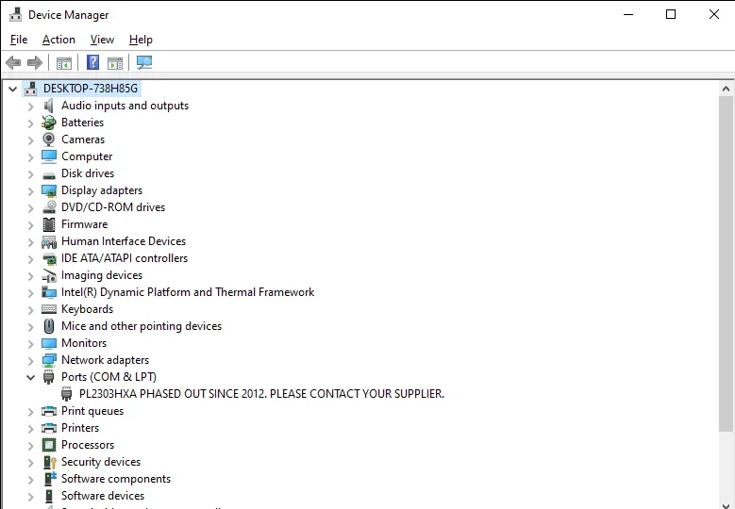Click the Back arrow toolbar icon
Image resolution: width=735 pixels, height=509 pixels.
(13, 62)
